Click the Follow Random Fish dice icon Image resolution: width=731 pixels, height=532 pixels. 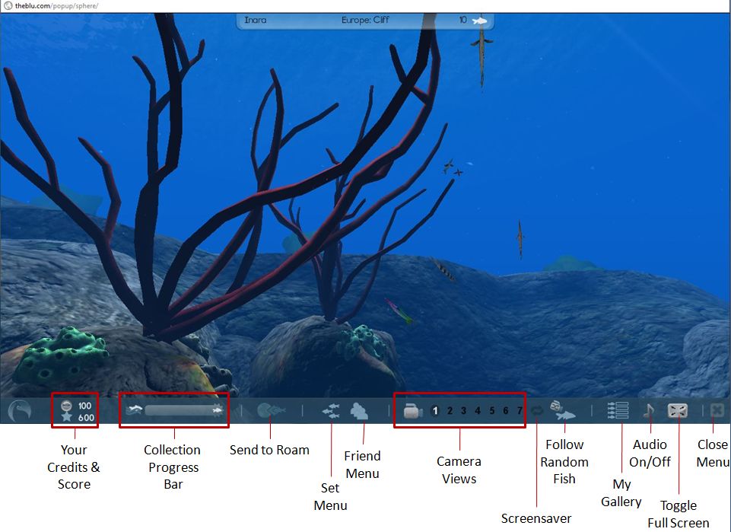[x=563, y=411]
